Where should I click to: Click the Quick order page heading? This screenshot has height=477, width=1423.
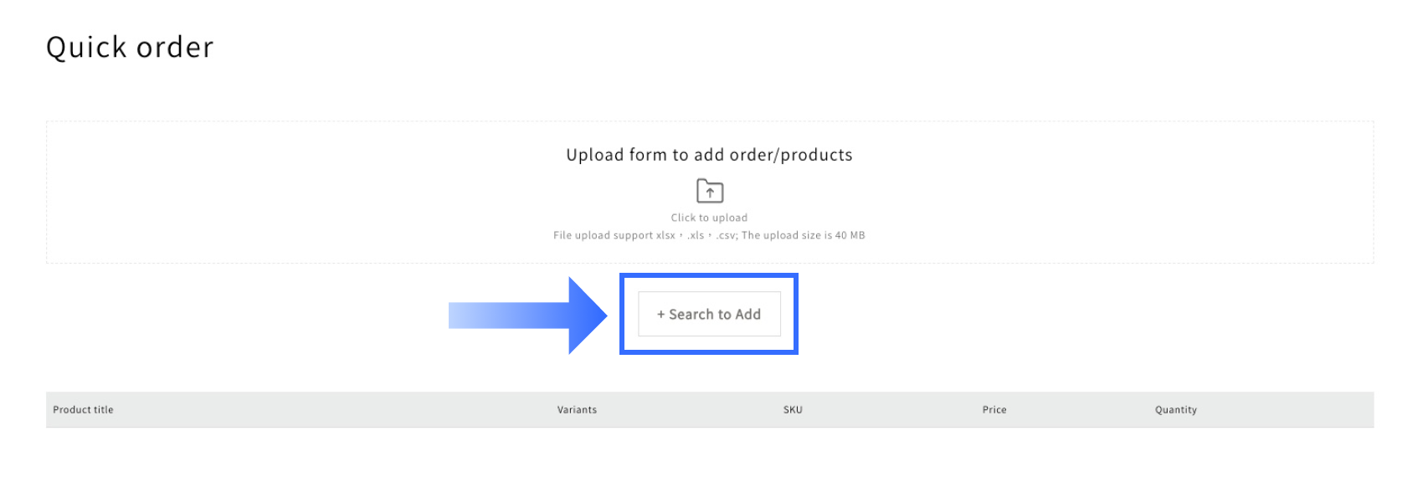click(x=130, y=48)
